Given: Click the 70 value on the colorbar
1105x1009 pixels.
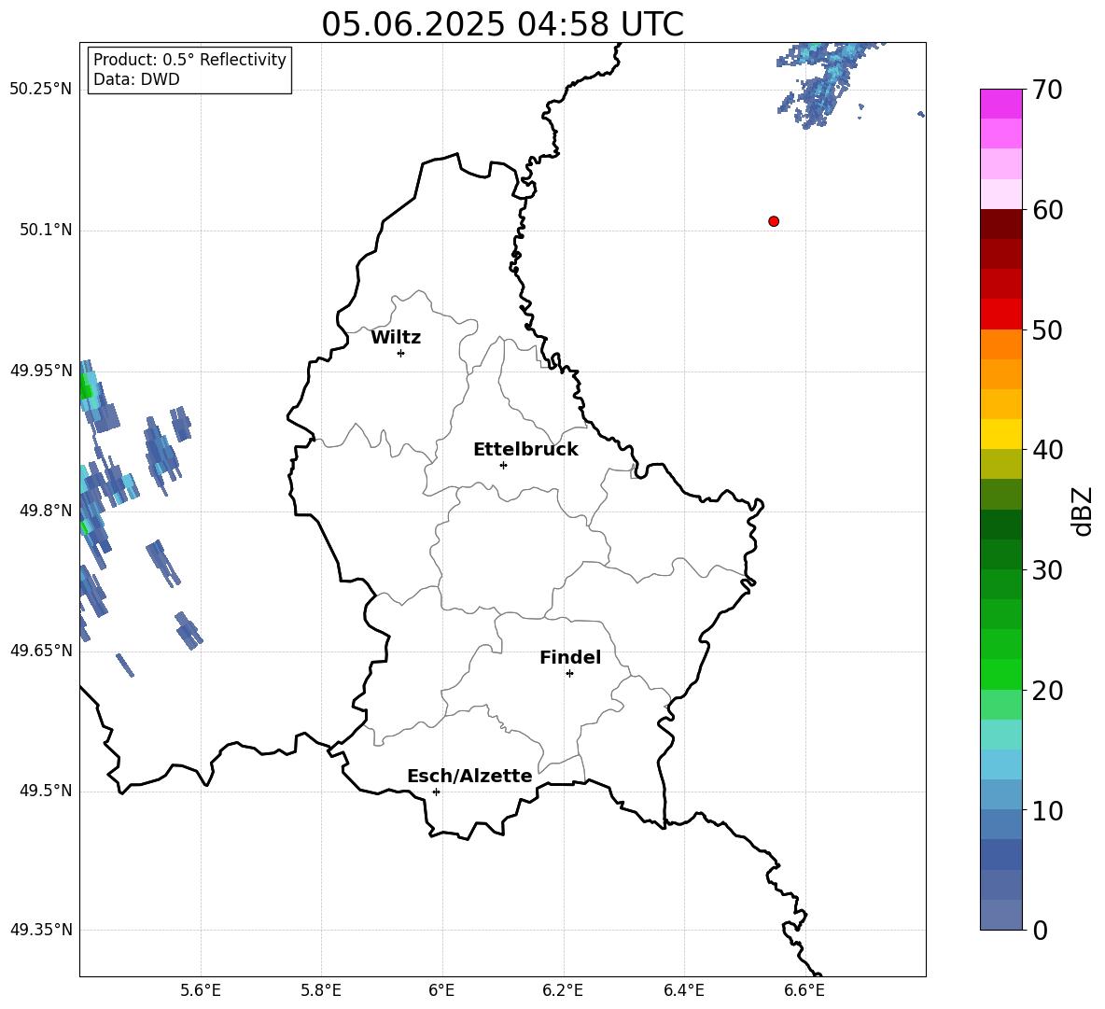Looking at the screenshot, I should (1047, 90).
